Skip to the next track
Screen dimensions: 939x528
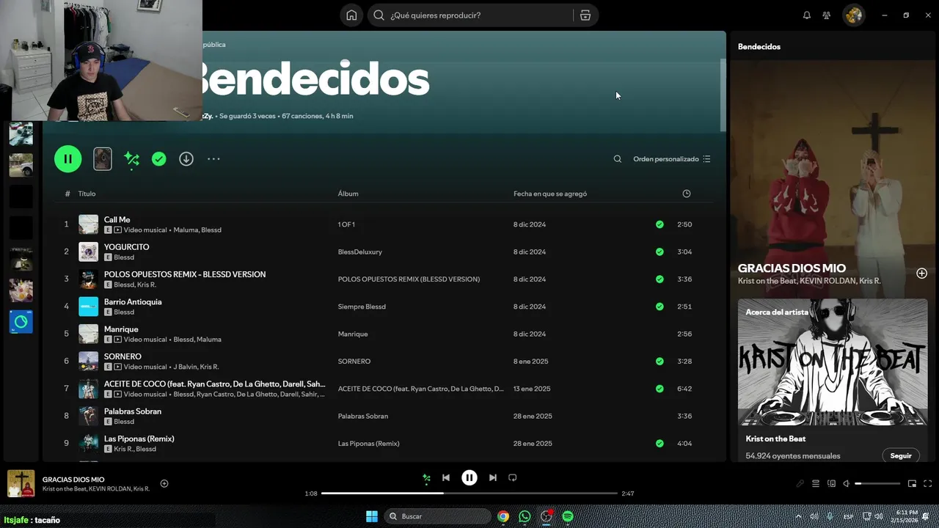click(x=493, y=477)
